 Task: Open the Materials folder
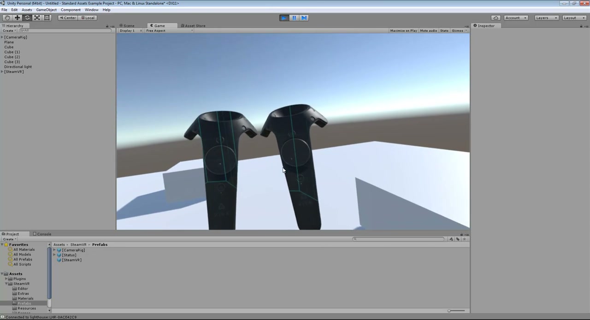[x=25, y=298]
